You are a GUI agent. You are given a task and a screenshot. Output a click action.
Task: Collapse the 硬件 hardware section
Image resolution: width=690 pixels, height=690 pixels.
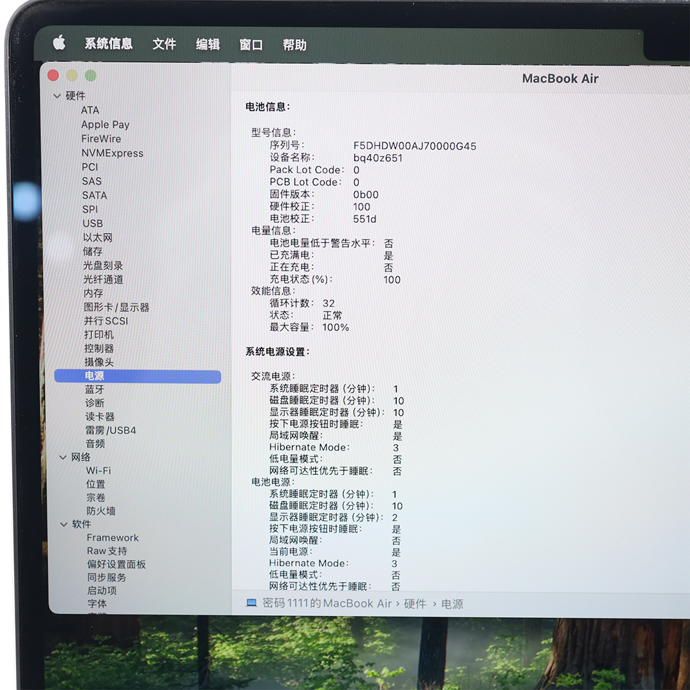57,96
